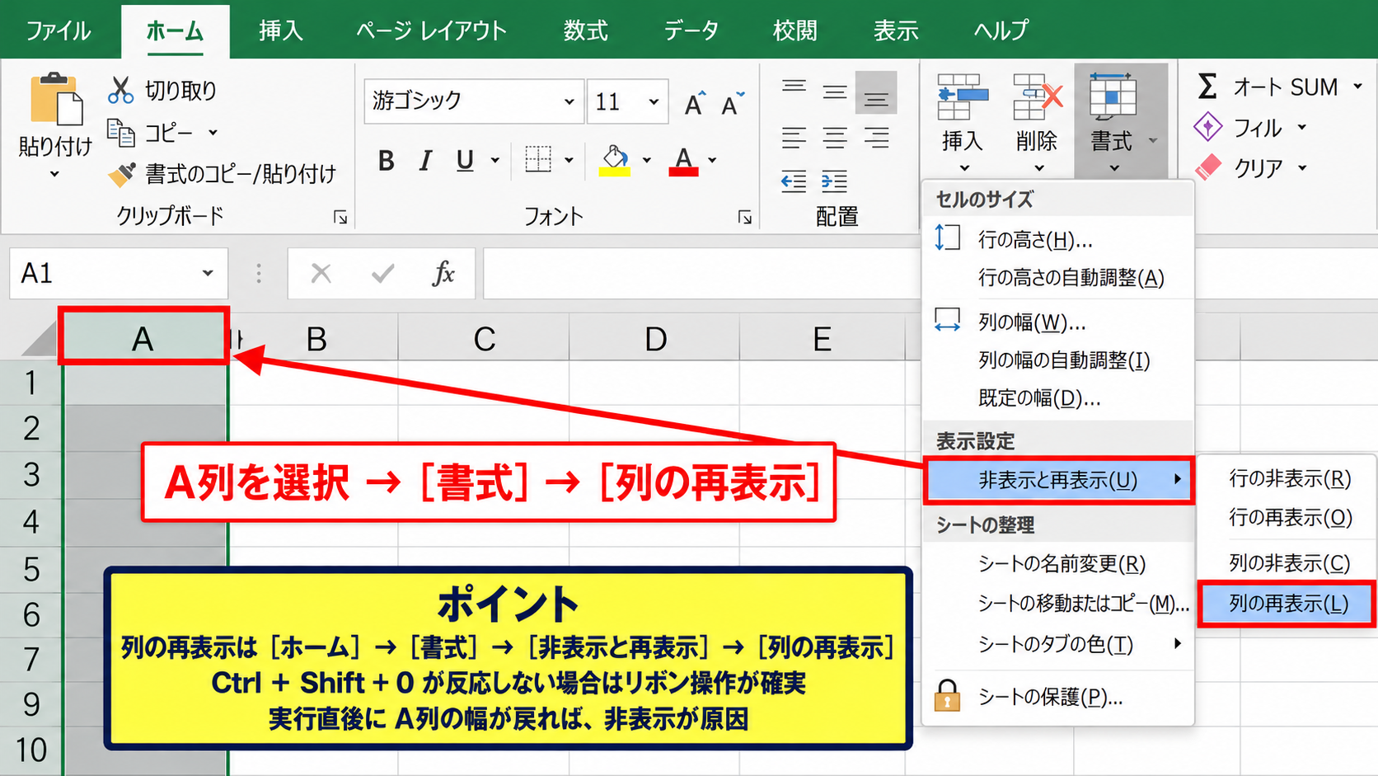Image resolution: width=1378 pixels, height=776 pixels.
Task: Click the increase indent icon
Action: [x=834, y=181]
